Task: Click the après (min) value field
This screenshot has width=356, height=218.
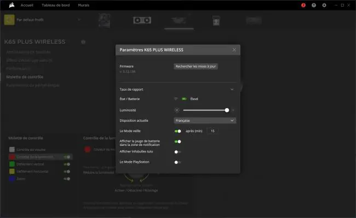Action: pyautogui.click(x=213, y=131)
